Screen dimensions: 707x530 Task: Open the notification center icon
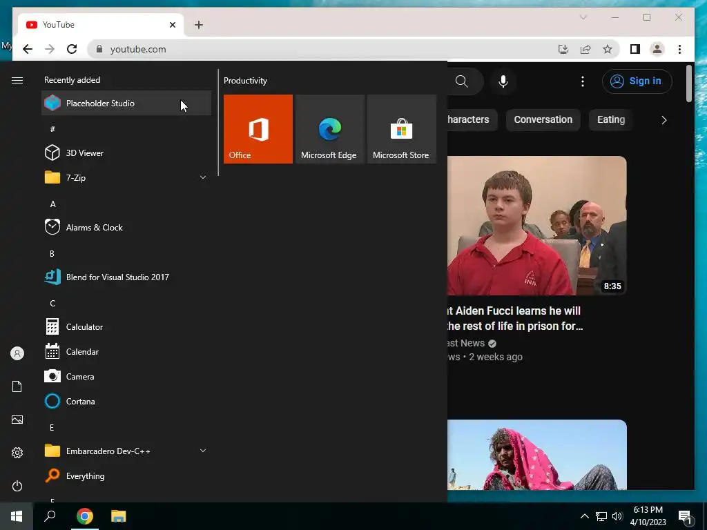click(685, 516)
